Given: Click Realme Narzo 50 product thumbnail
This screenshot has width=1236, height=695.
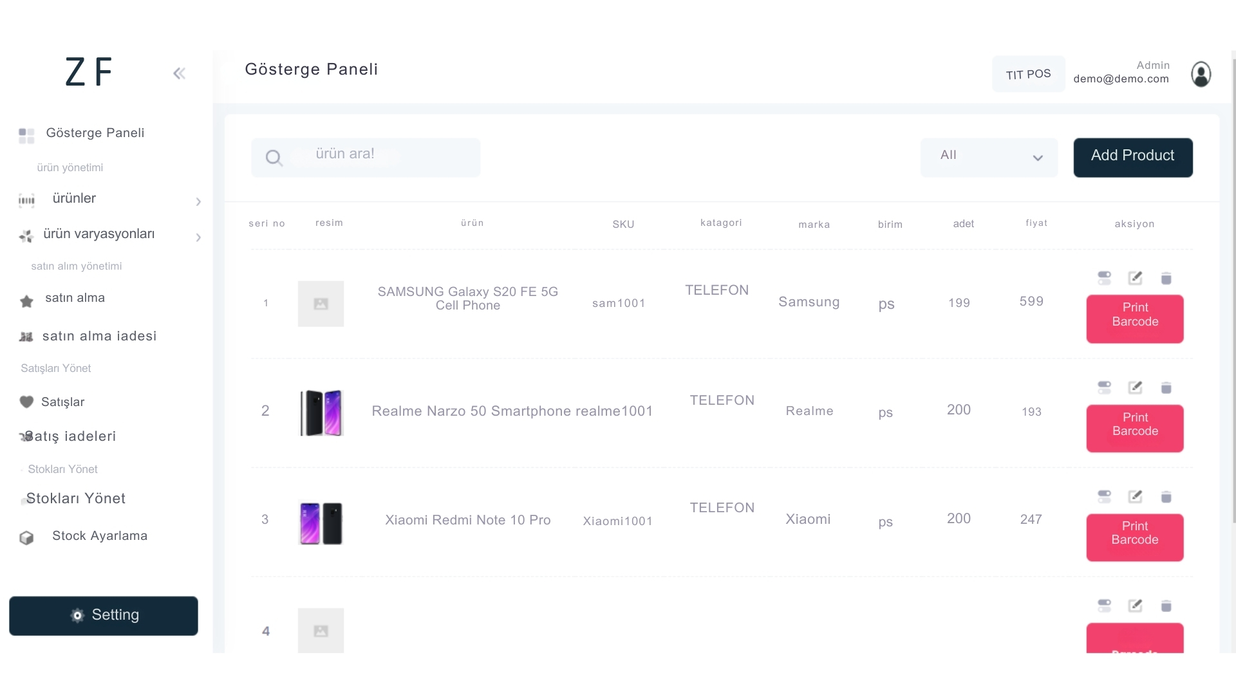Looking at the screenshot, I should 321,412.
